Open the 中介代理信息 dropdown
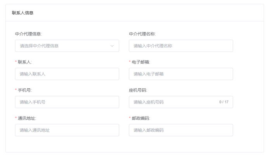This screenshot has height=158, width=269. pyautogui.click(x=67, y=46)
